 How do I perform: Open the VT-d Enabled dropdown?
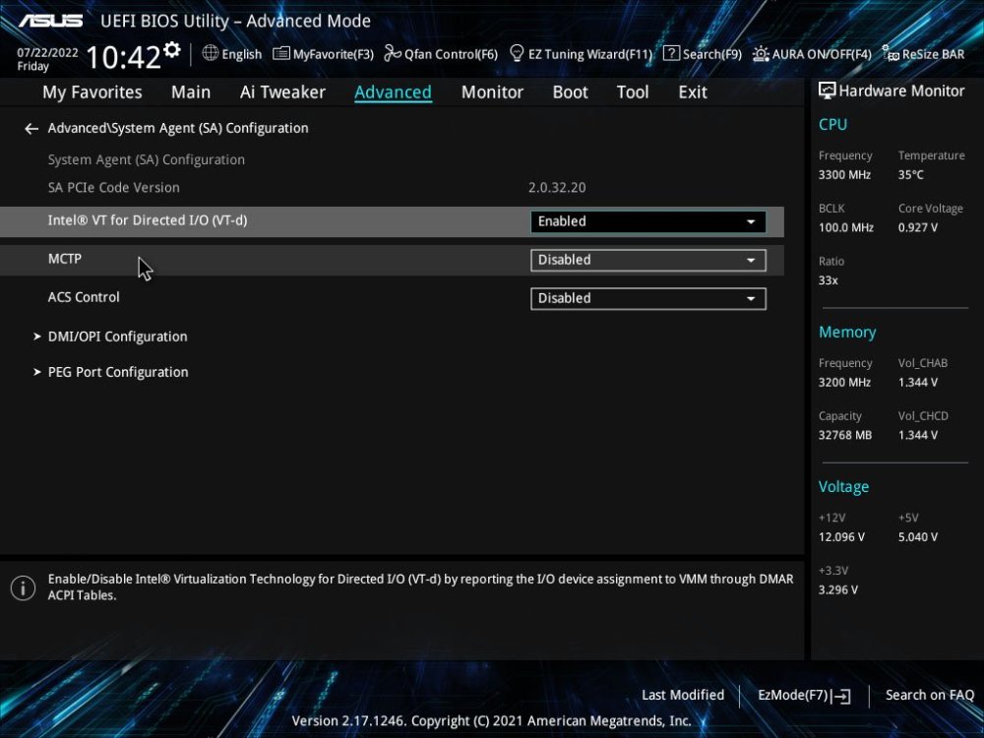coord(647,221)
